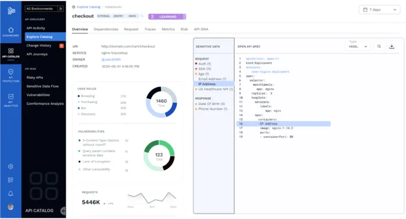Open the Metrics tab
Image resolution: width=406 pixels, height=219 pixels.
(x=168, y=29)
